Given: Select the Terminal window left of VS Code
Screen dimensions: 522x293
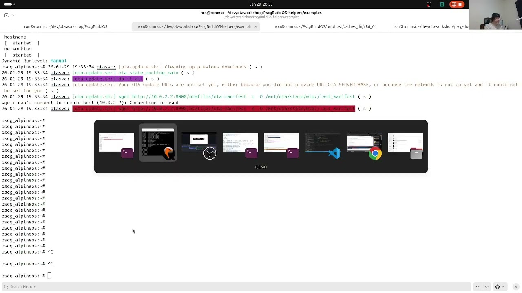Looking at the screenshot, I should point(282,143).
